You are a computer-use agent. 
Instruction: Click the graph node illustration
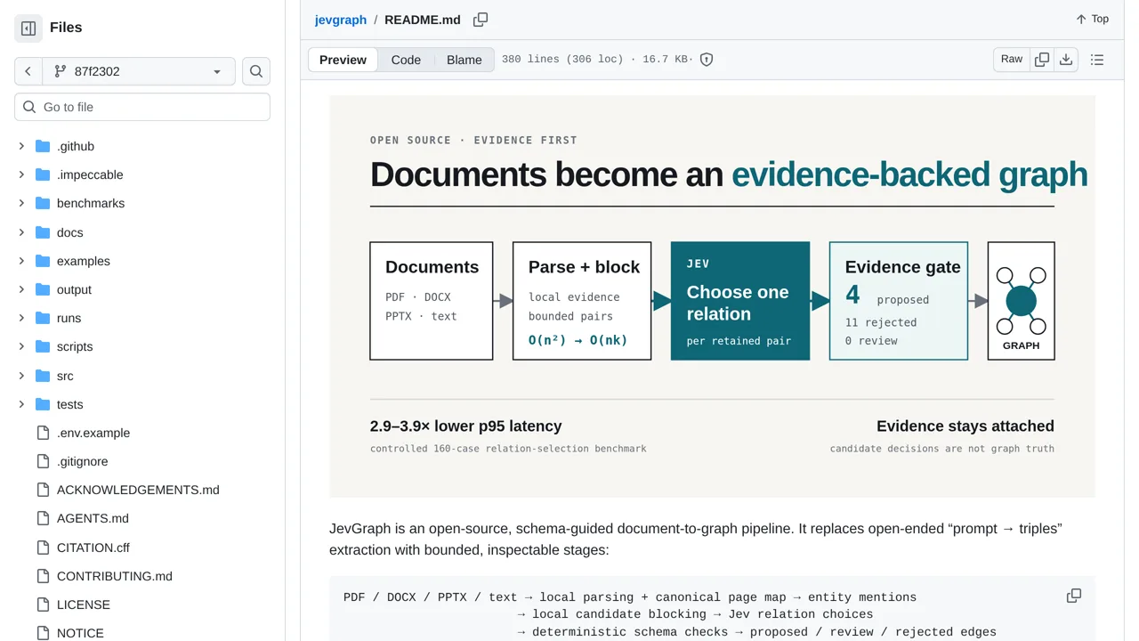click(x=1022, y=301)
